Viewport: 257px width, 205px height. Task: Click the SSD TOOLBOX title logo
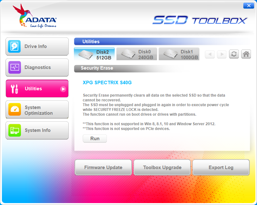click(200, 20)
